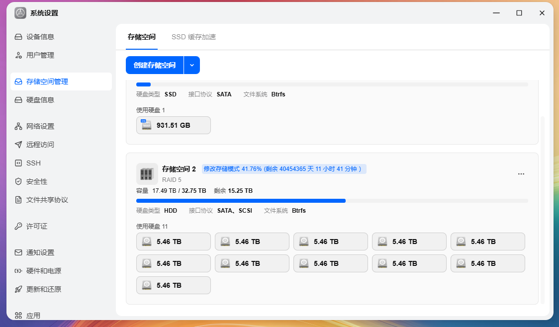This screenshot has height=327, width=559.
Task: Click the SSD storage usage bar
Action: pyautogui.click(x=332, y=84)
